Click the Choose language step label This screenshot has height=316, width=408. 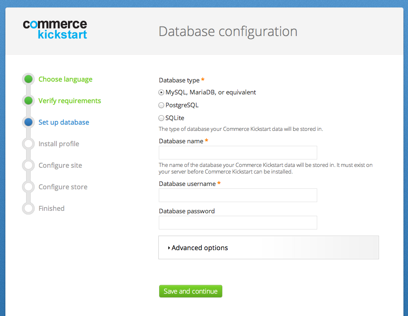[x=66, y=79]
